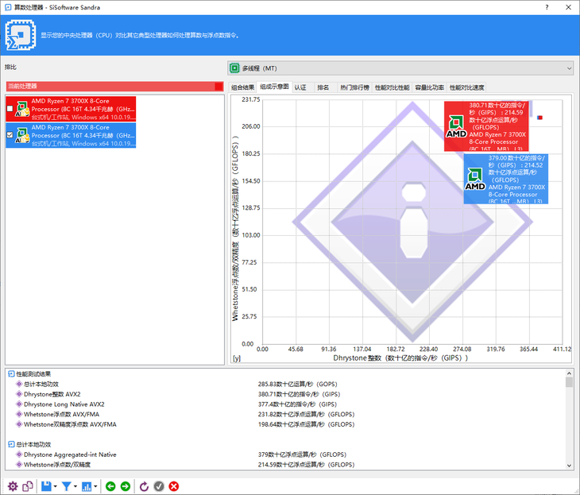Click the blue save floppy icon
This screenshot has height=495, width=580.
click(x=46, y=486)
